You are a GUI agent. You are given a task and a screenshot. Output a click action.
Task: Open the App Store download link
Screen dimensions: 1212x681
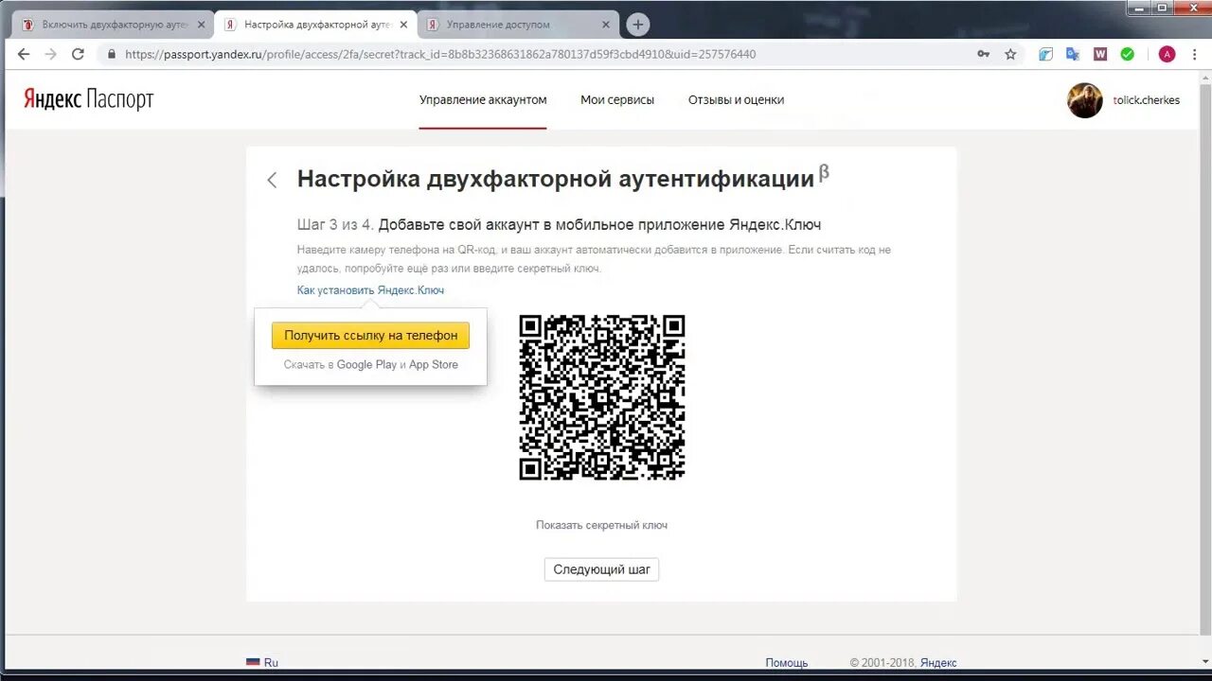[434, 364]
